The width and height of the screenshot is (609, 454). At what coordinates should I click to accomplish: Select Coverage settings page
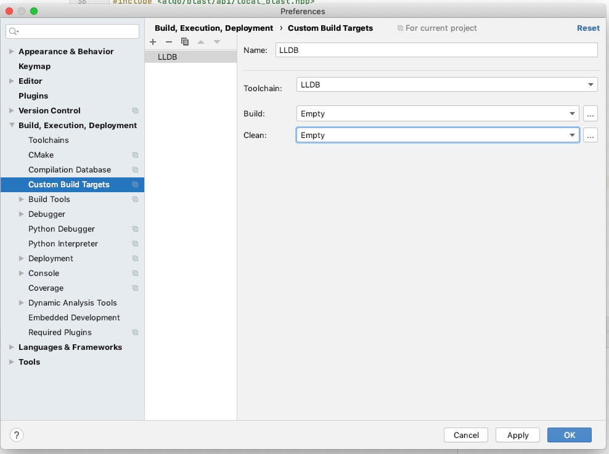[x=46, y=288]
